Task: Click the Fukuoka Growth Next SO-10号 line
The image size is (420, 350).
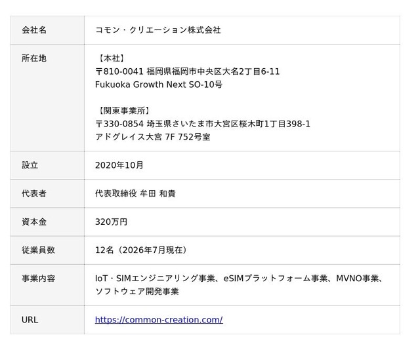Action: pyautogui.click(x=159, y=85)
